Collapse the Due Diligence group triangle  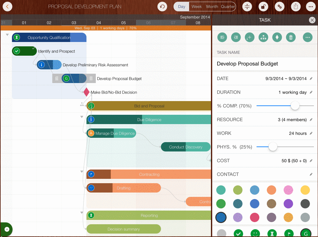[82, 117]
